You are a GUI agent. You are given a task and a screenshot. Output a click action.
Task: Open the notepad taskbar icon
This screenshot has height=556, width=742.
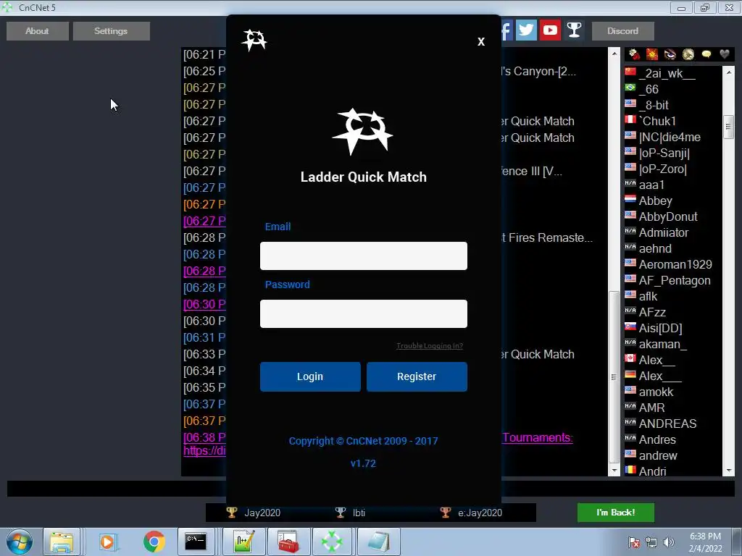pyautogui.click(x=378, y=542)
